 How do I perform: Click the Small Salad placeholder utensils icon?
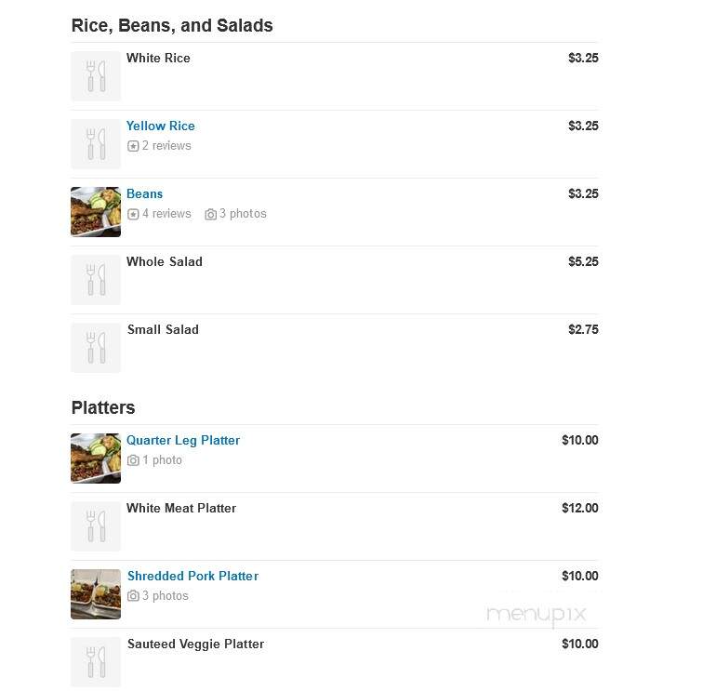[x=96, y=348]
